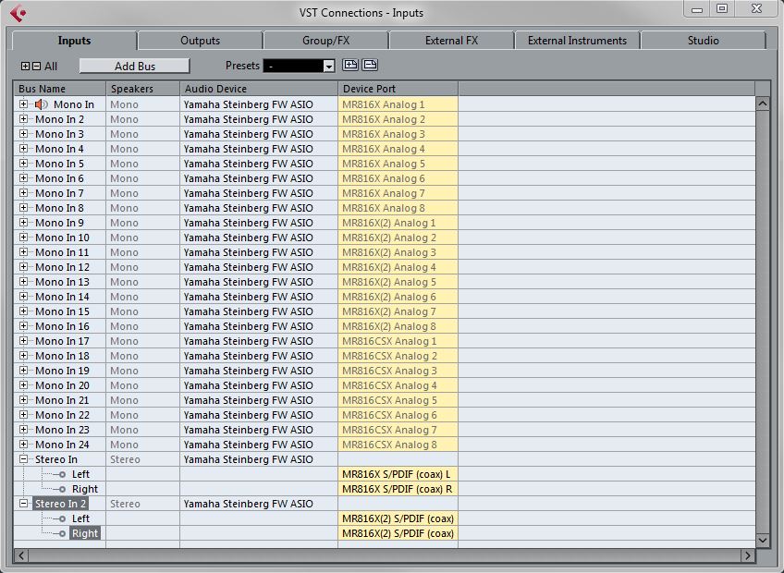
Task: Maximize the VST Connections window
Action: pyautogui.click(x=722, y=9)
